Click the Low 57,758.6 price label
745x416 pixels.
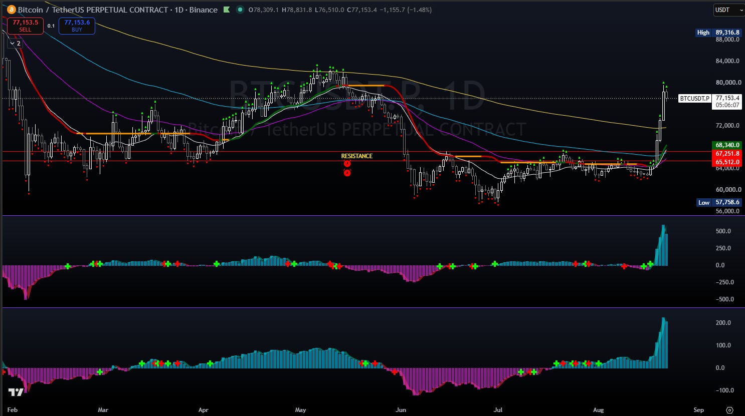(719, 202)
